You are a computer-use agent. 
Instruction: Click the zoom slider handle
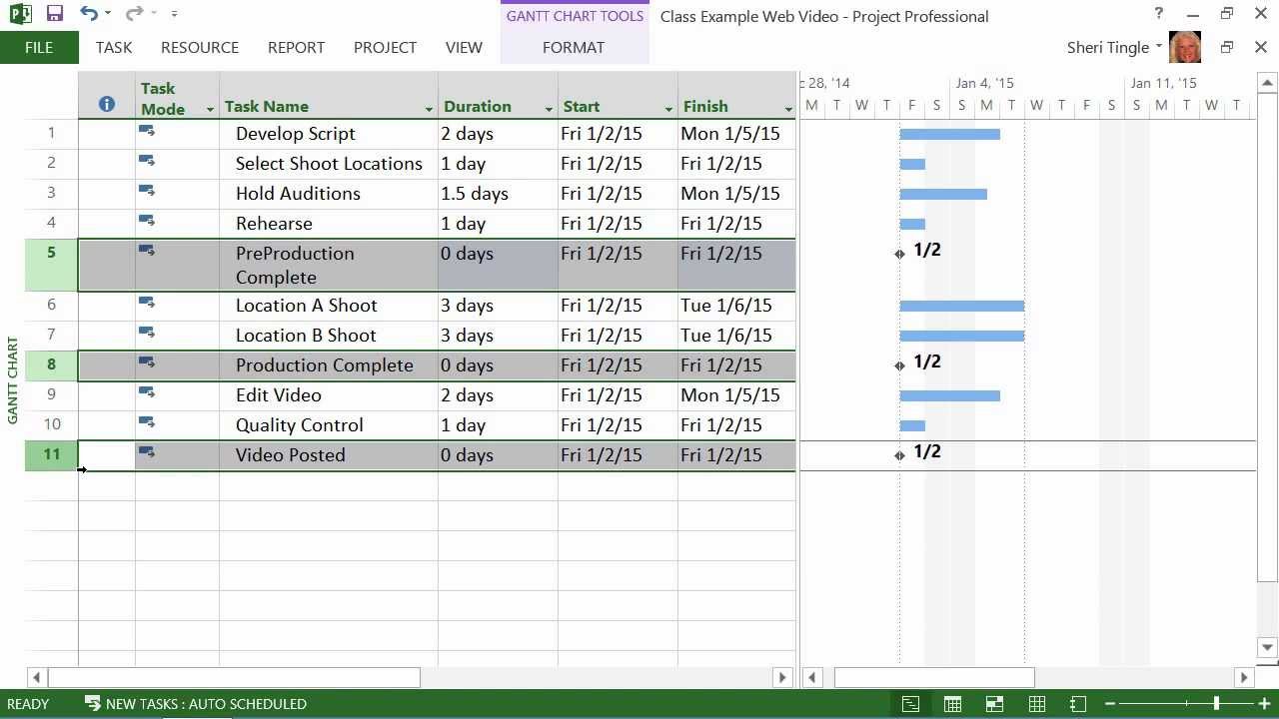1216,704
